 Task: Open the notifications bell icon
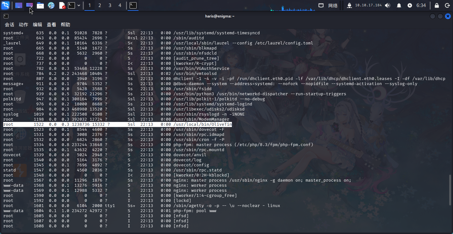[399, 5]
